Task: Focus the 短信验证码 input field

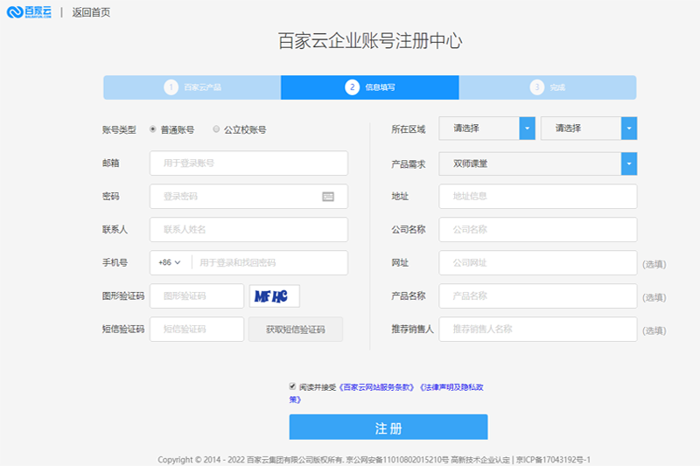Action: click(x=197, y=330)
